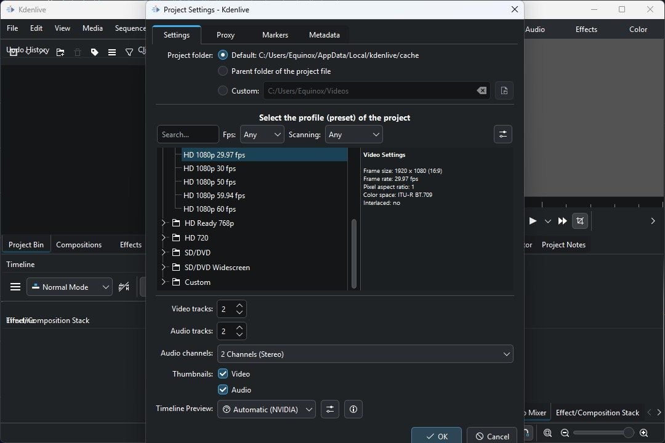Switch to Effects workspace layout
This screenshot has width=665, height=443.
pos(586,30)
